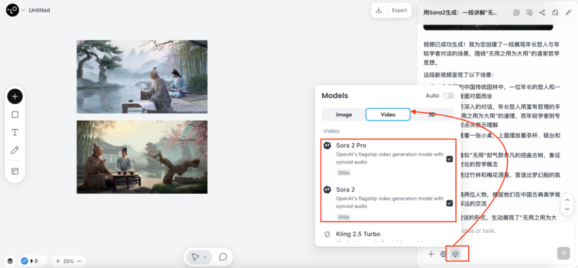Collapse the chat panel icon
Screen dimensions: 578x268
(568, 12)
